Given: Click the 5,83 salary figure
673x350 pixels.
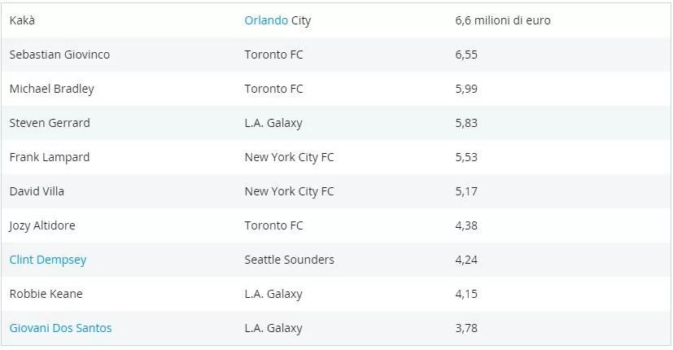Looking at the screenshot, I should point(466,123).
